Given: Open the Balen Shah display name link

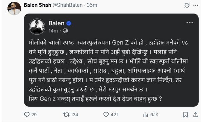Looking at the screenshot, I should [x=38, y=5].
